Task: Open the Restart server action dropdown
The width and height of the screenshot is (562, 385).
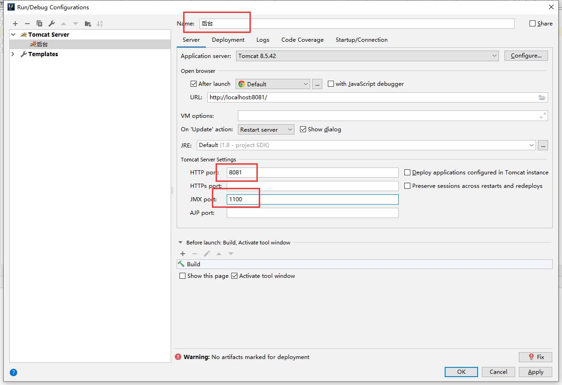Action: click(266, 129)
